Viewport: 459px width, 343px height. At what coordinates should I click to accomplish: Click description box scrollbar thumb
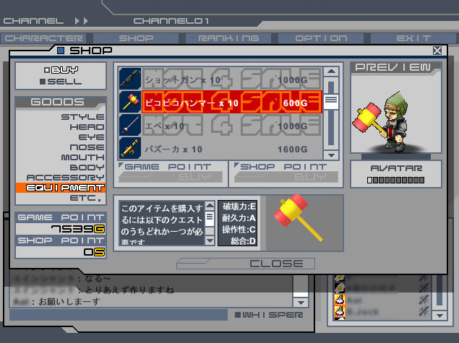tap(210, 219)
